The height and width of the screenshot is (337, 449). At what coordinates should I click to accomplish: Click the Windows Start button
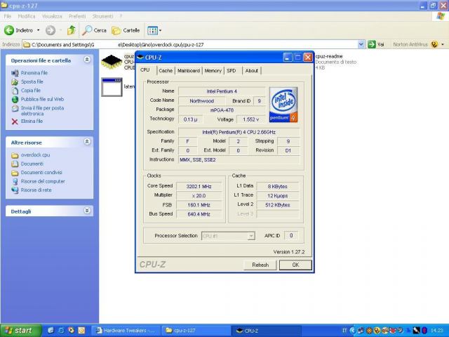tap(20, 331)
